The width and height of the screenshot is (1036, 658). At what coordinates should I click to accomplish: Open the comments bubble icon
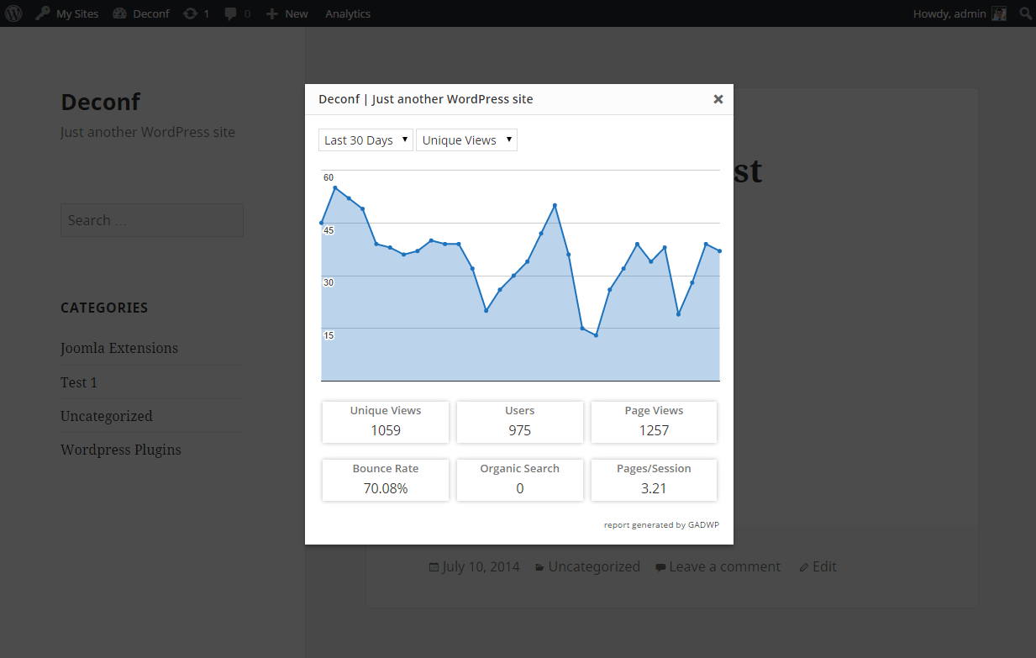(x=230, y=13)
